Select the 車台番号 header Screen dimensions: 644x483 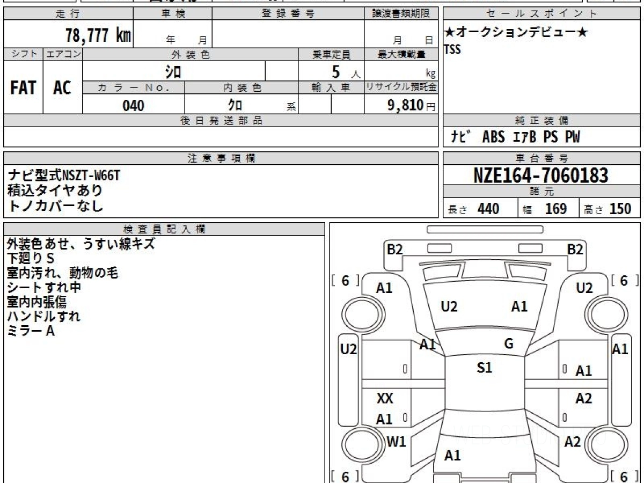point(541,158)
